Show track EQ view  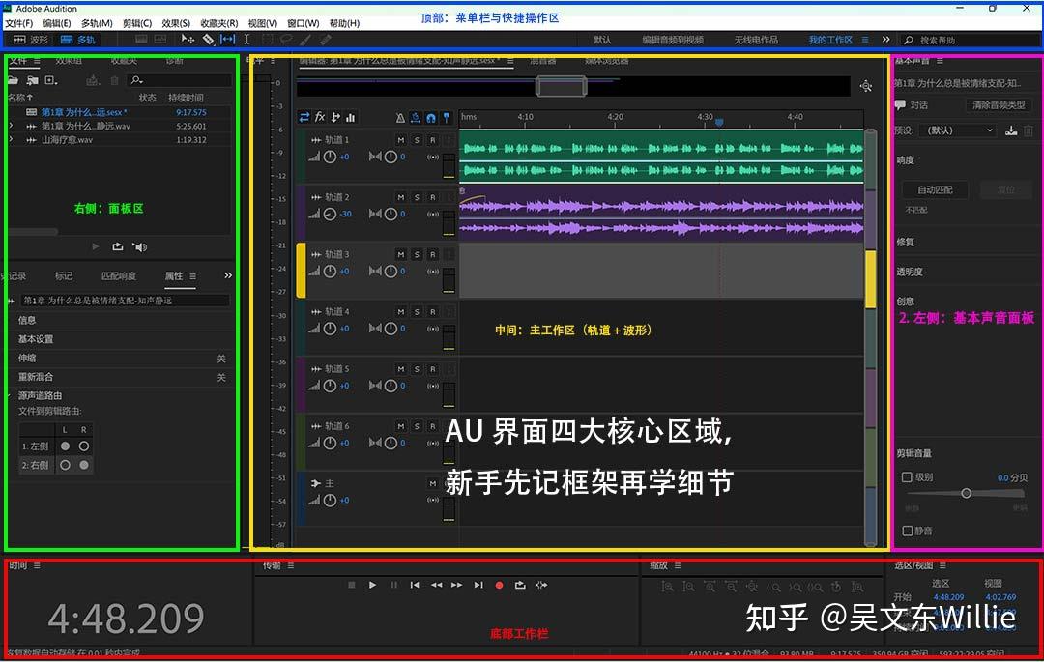351,118
